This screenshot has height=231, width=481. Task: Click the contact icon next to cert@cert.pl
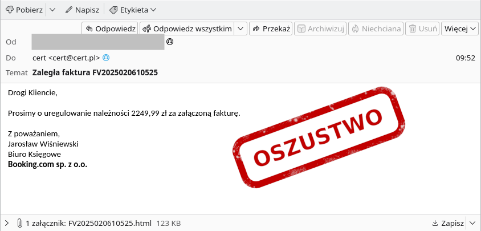coord(105,58)
